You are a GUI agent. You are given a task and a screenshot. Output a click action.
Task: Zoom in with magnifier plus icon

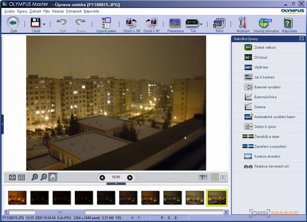34,177
